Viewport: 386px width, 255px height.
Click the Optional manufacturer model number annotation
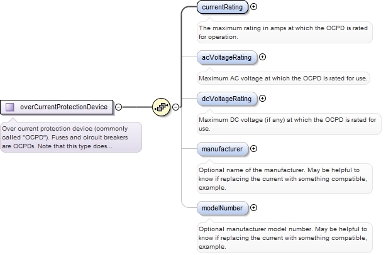point(285,238)
